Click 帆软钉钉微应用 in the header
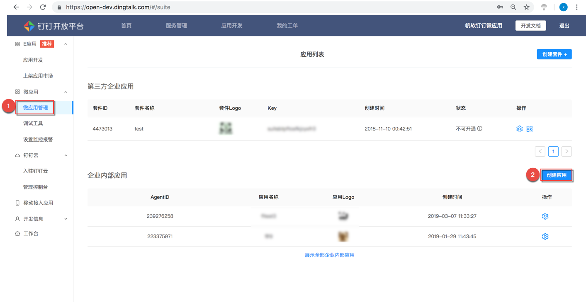The width and height of the screenshot is (586, 302). tap(484, 26)
